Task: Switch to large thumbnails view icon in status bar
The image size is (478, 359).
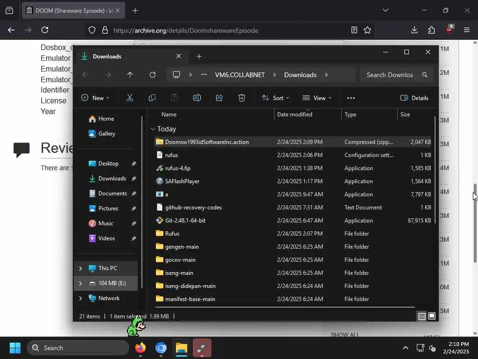Action: [432, 316]
